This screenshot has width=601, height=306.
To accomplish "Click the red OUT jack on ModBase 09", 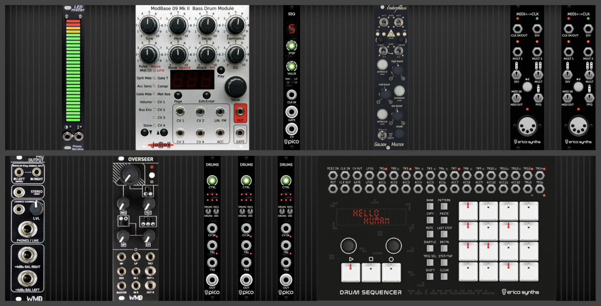I will coord(240,111).
